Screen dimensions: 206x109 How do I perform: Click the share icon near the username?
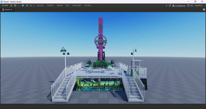[192, 5]
